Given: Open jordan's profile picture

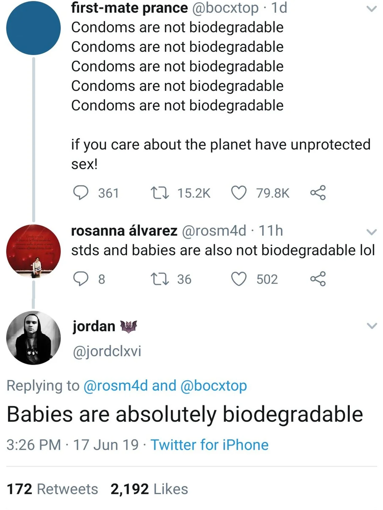Looking at the screenshot, I should [34, 338].
